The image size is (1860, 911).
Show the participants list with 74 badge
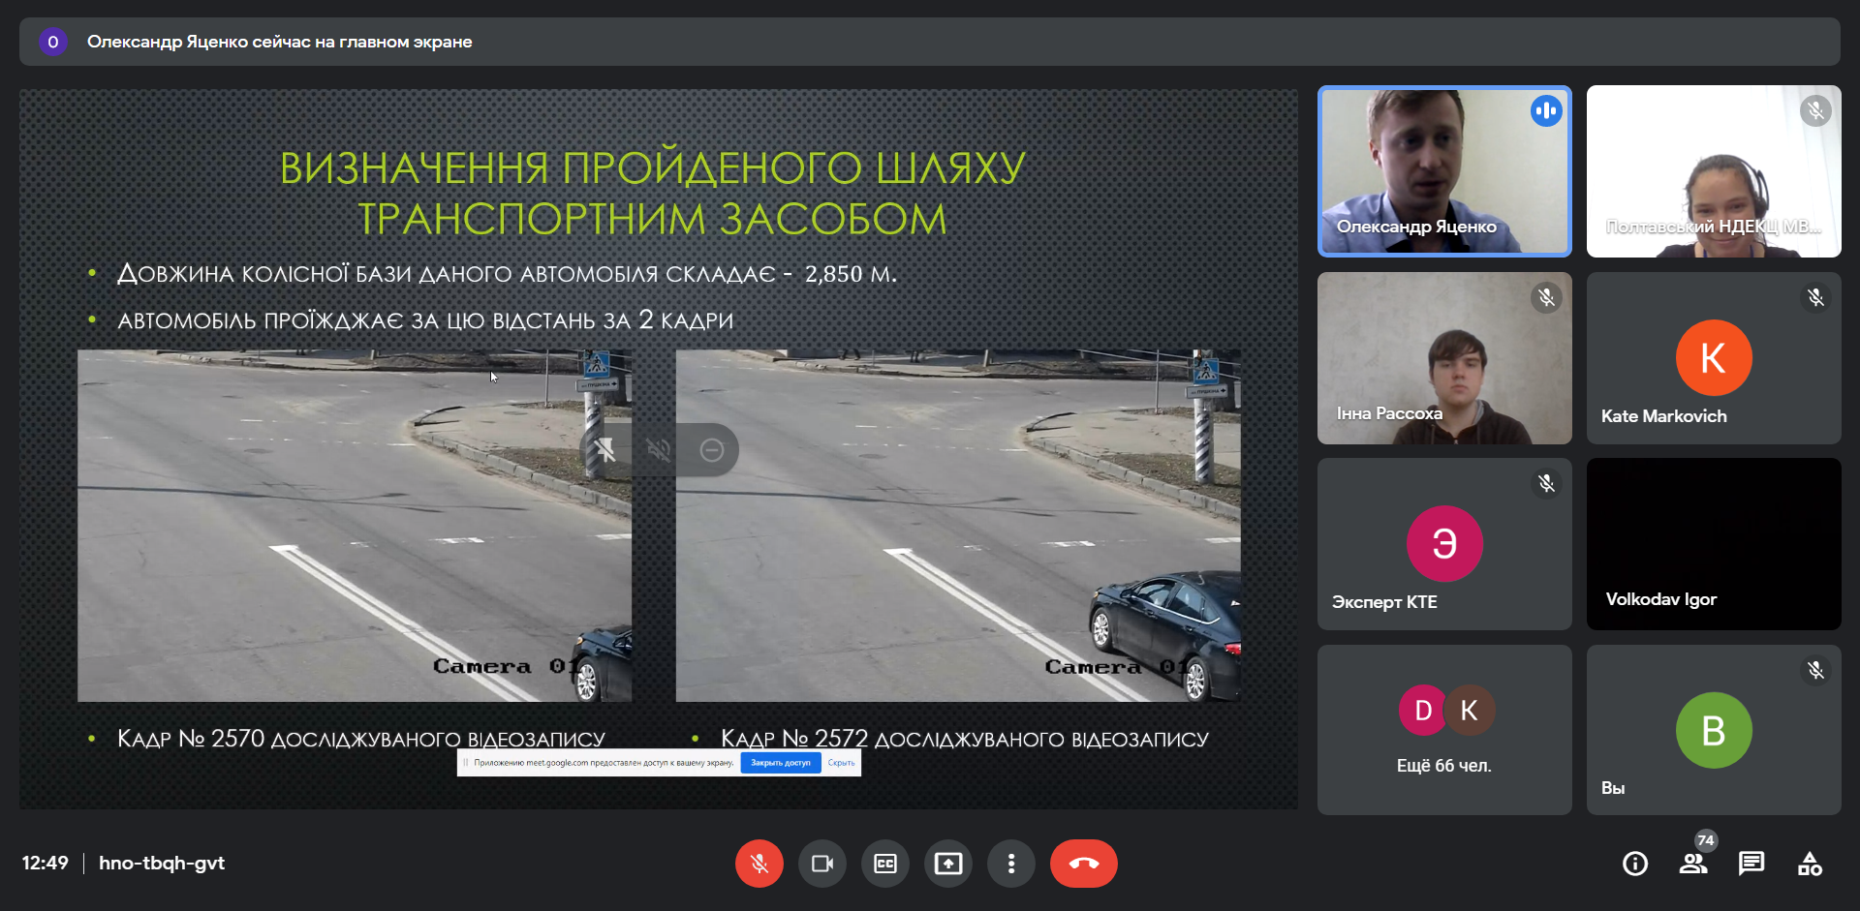pyautogui.click(x=1693, y=864)
